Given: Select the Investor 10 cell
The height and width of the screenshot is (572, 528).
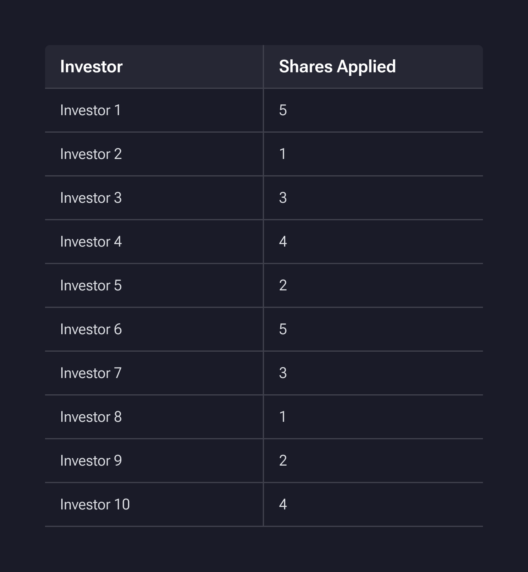Looking at the screenshot, I should 95,504.
